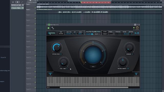The width and height of the screenshot is (164, 92).
Task: Click the central blue pitch display circle
Action: click(x=93, y=55)
